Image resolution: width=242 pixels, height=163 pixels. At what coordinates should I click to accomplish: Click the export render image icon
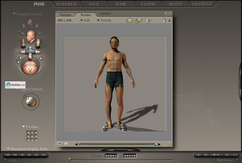click(x=149, y=21)
